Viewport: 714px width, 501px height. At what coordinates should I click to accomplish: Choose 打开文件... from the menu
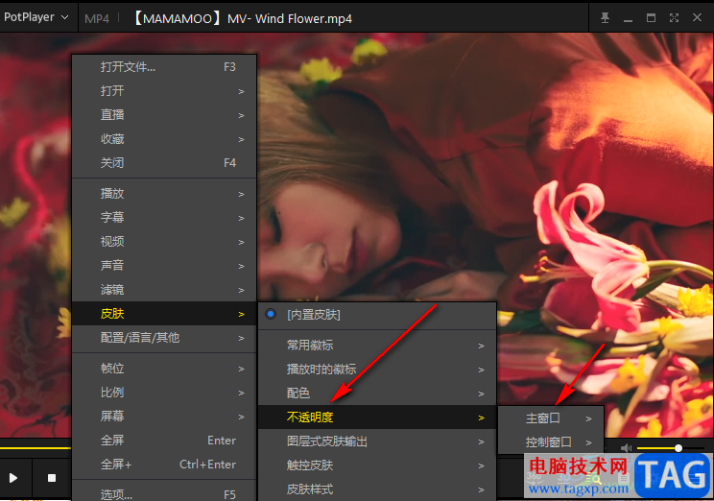point(164,67)
